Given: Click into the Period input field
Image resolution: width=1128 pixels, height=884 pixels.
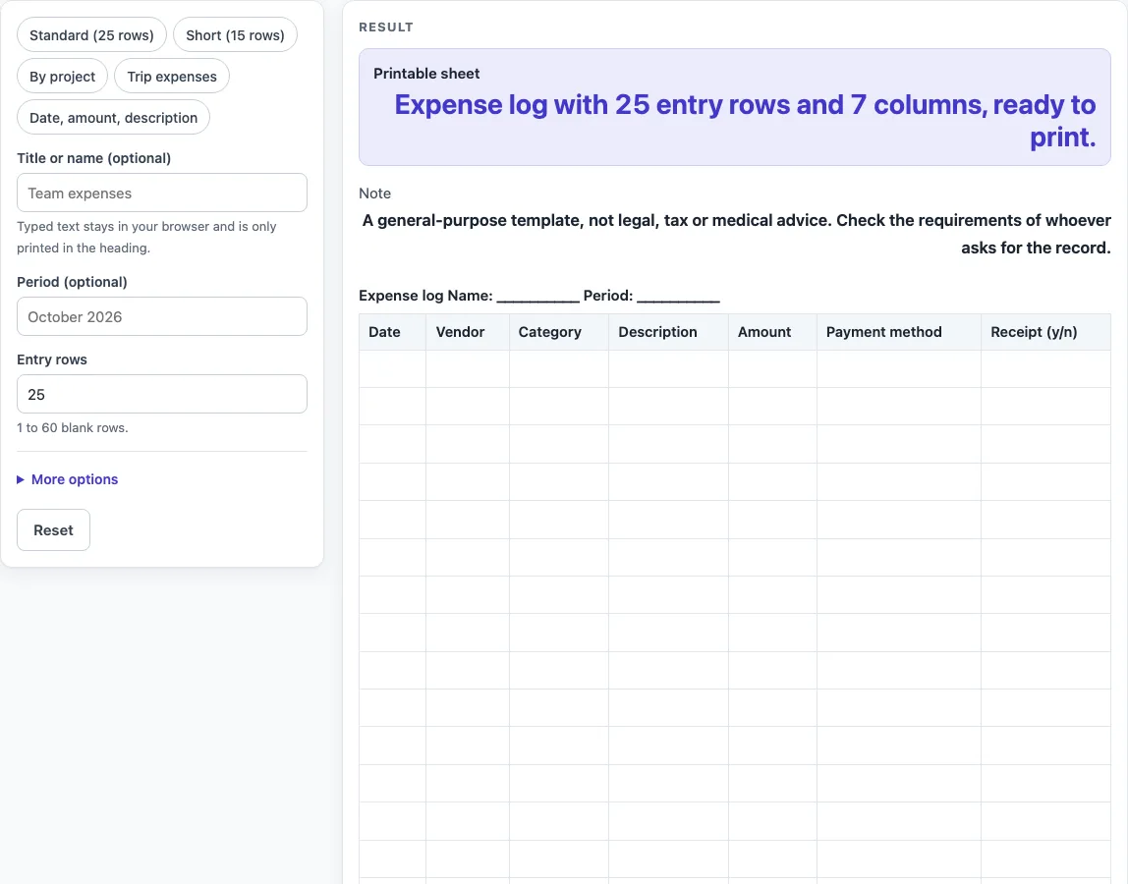Looking at the screenshot, I should 162,316.
